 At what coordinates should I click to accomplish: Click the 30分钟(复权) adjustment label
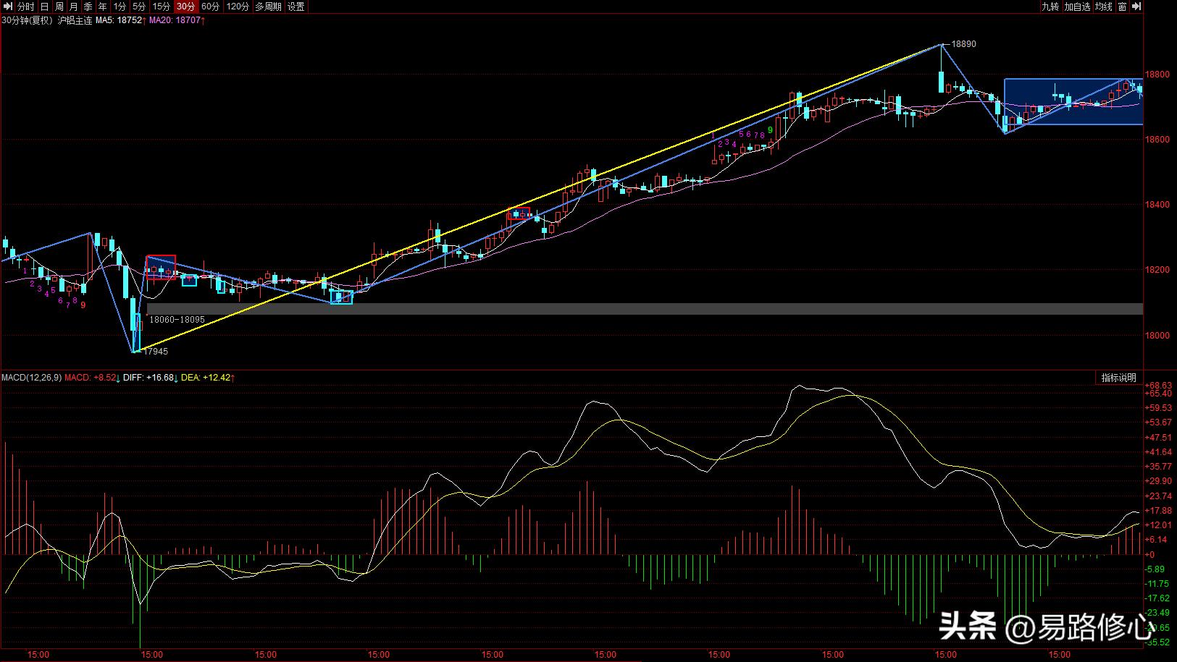click(27, 20)
